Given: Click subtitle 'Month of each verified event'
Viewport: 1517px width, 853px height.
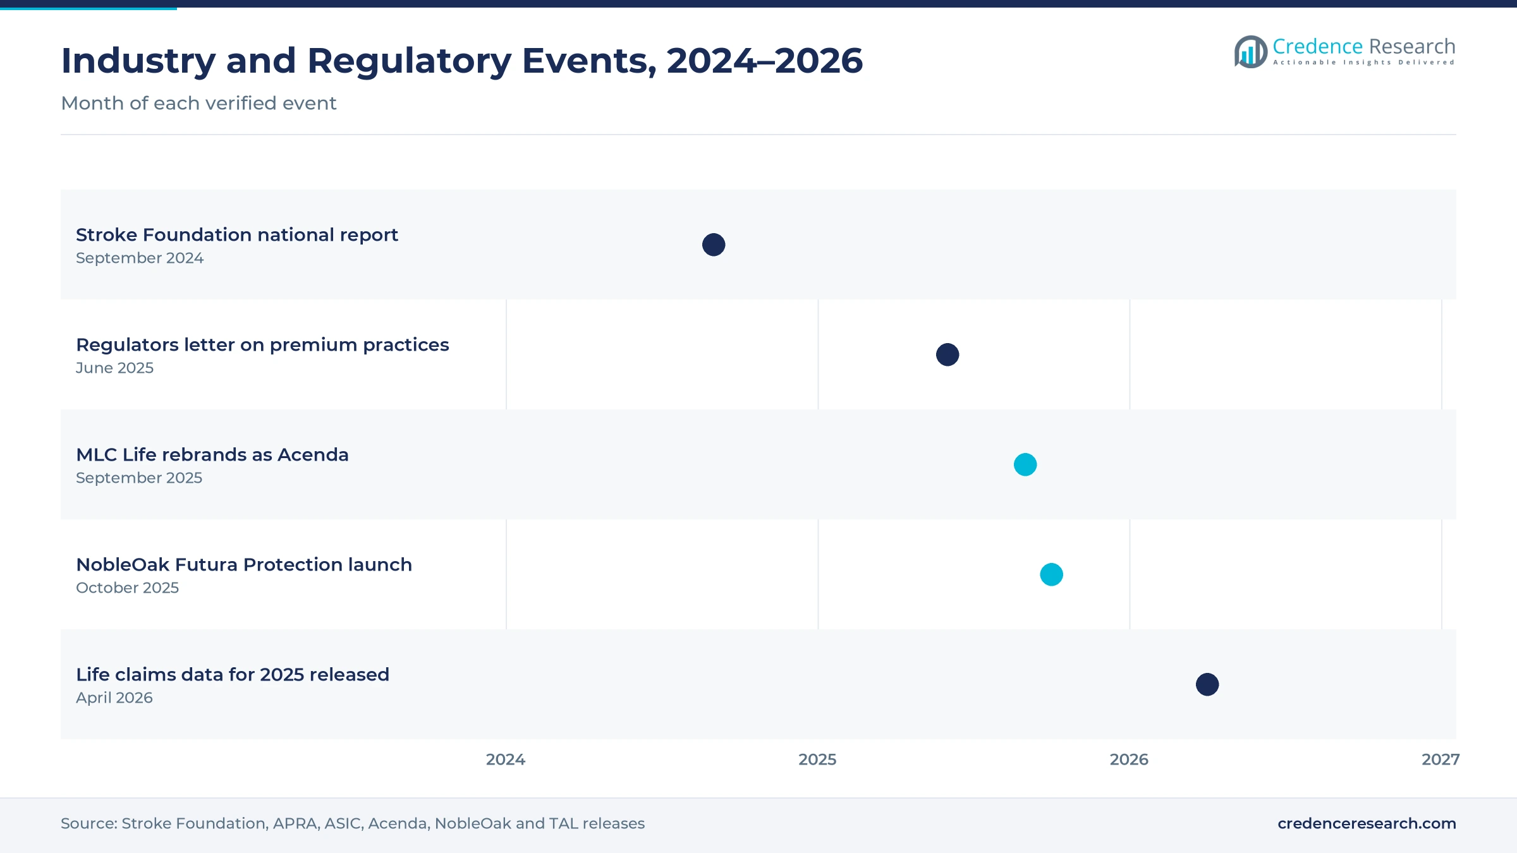Looking at the screenshot, I should [198, 103].
